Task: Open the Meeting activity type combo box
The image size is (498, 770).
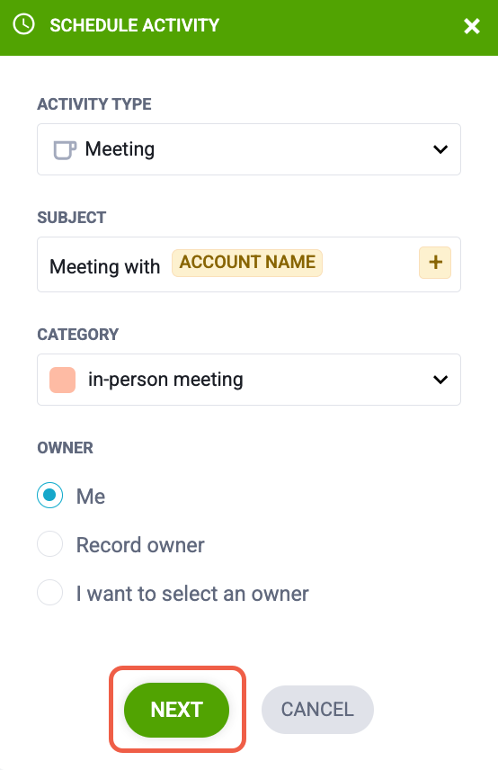Action: (x=249, y=149)
